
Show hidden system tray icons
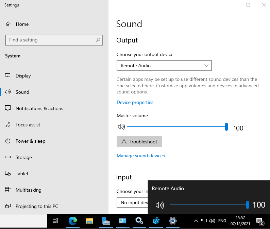(196, 221)
